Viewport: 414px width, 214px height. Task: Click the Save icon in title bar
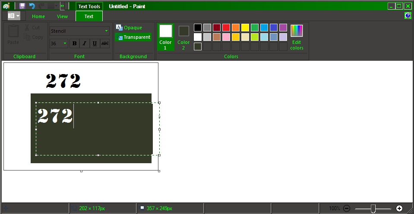pos(22,6)
